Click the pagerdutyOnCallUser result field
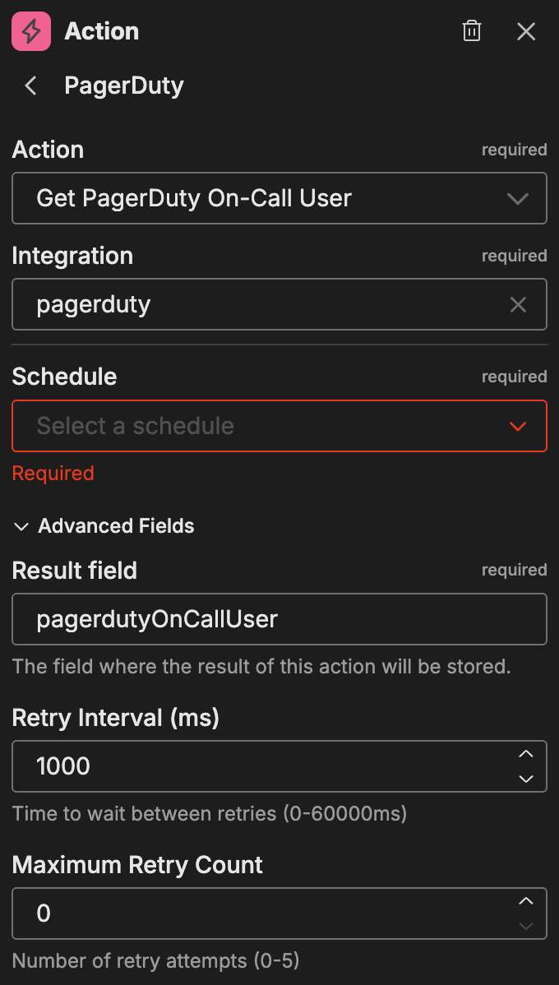 [279, 619]
